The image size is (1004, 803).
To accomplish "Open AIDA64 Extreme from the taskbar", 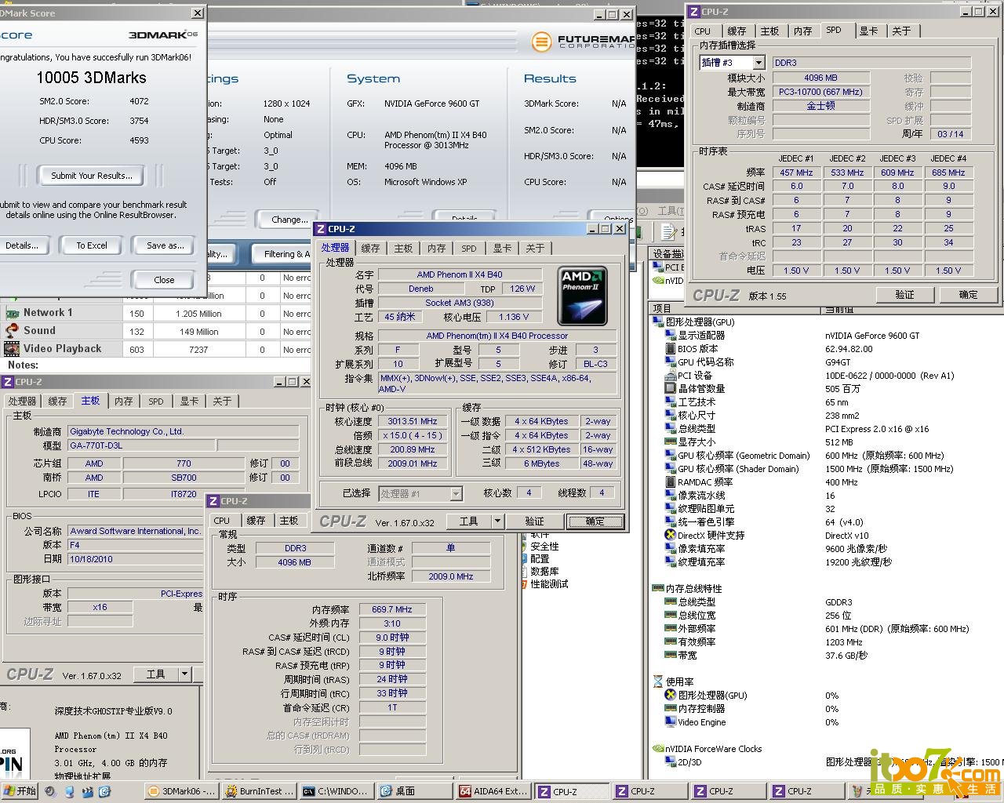I will [x=493, y=791].
